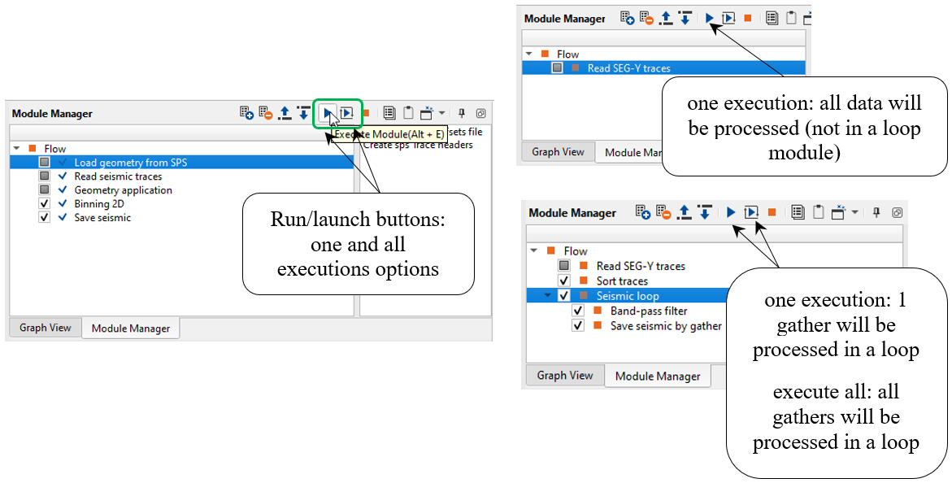Click the pin icon in the Seismic loop panel
This screenshot has height=483, width=952.
coord(876,212)
